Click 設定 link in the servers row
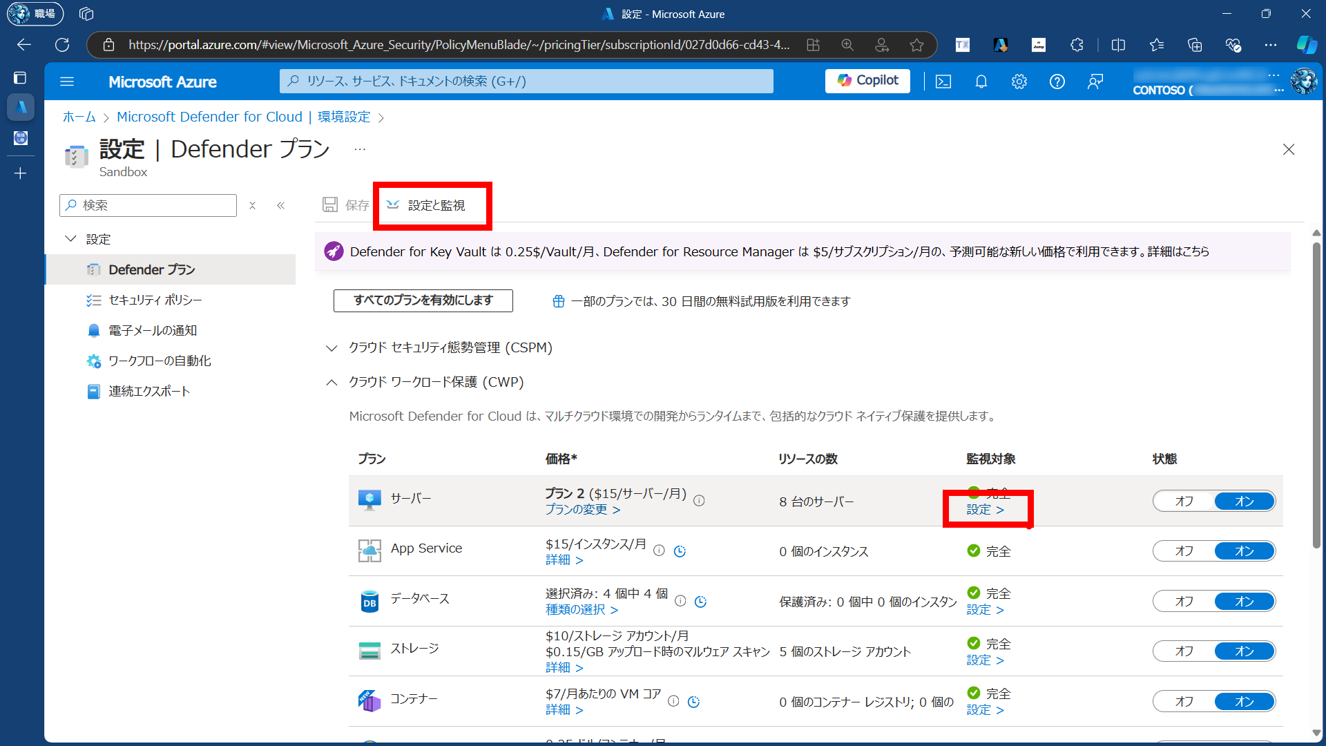1326x746 pixels. pyautogui.click(x=985, y=510)
